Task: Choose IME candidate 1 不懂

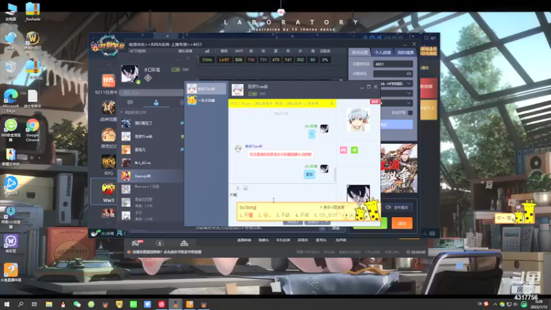Action: click(246, 215)
